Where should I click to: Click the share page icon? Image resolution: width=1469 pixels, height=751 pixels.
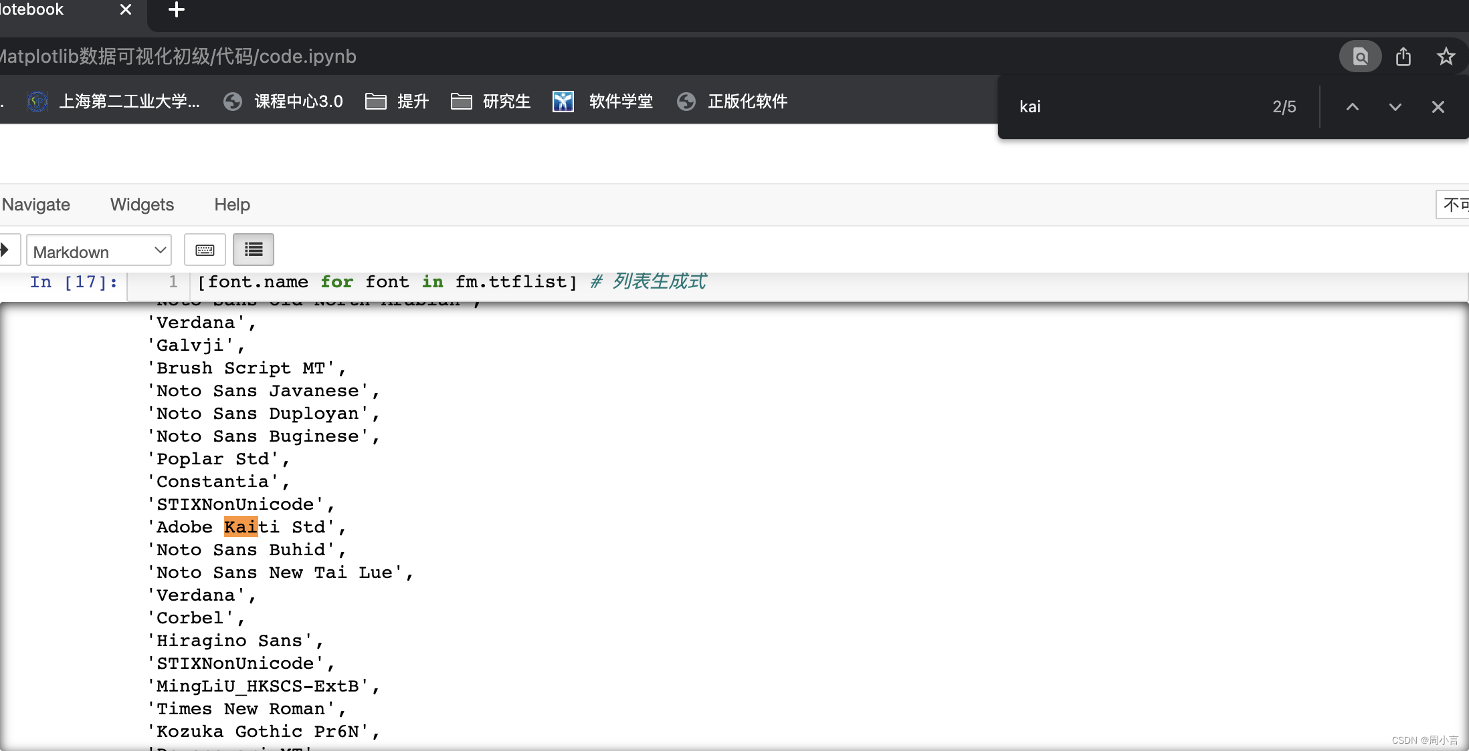(1403, 57)
